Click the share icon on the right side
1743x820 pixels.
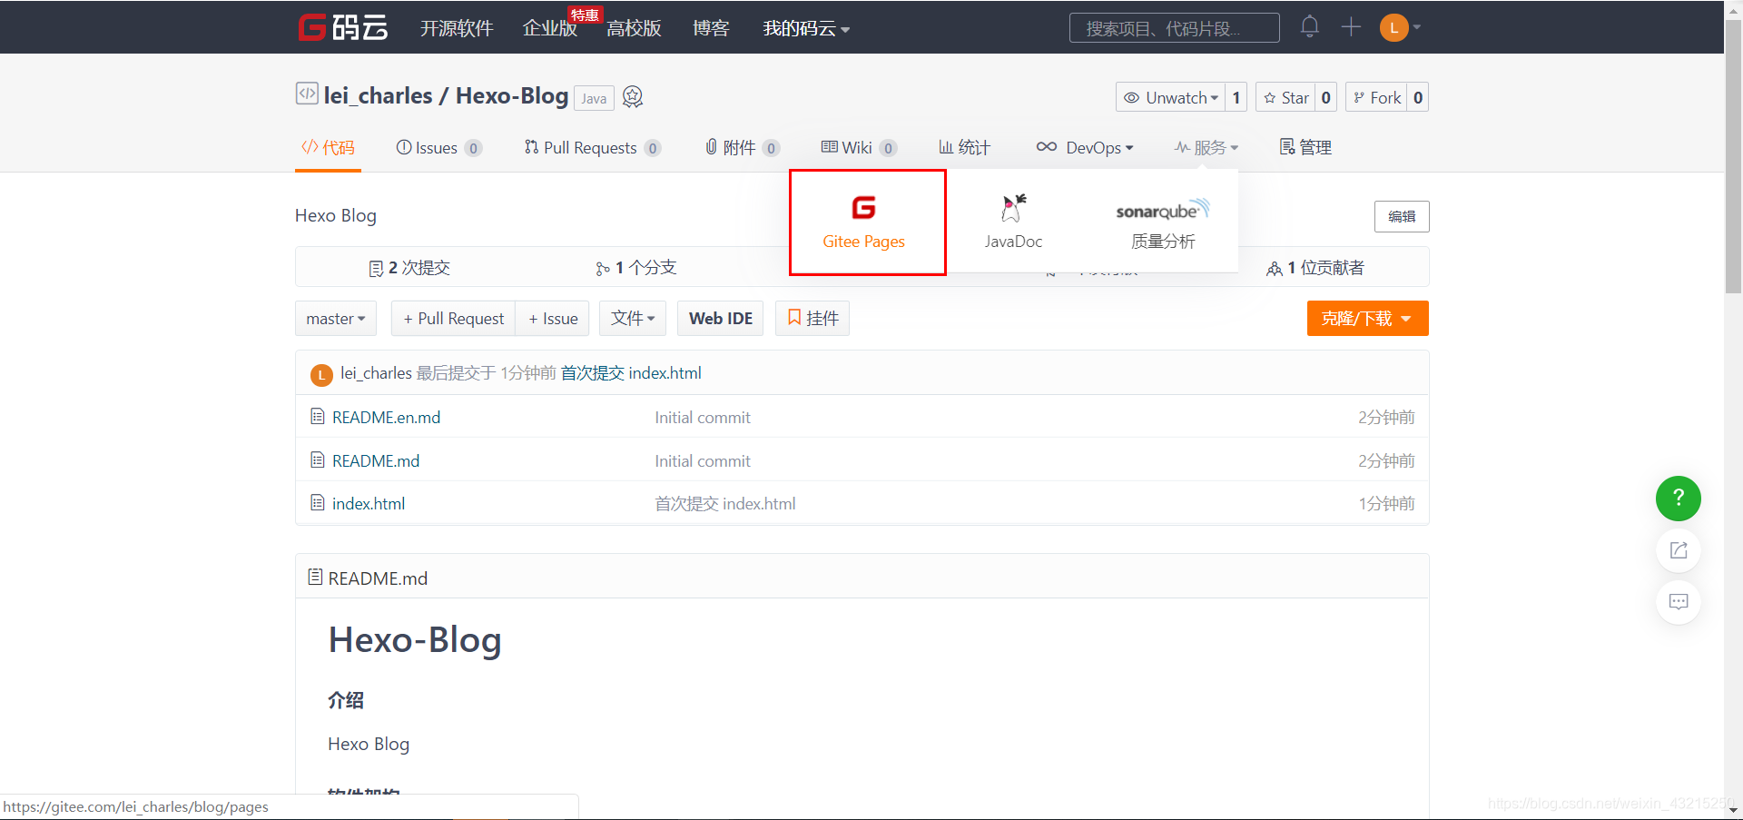click(1678, 550)
